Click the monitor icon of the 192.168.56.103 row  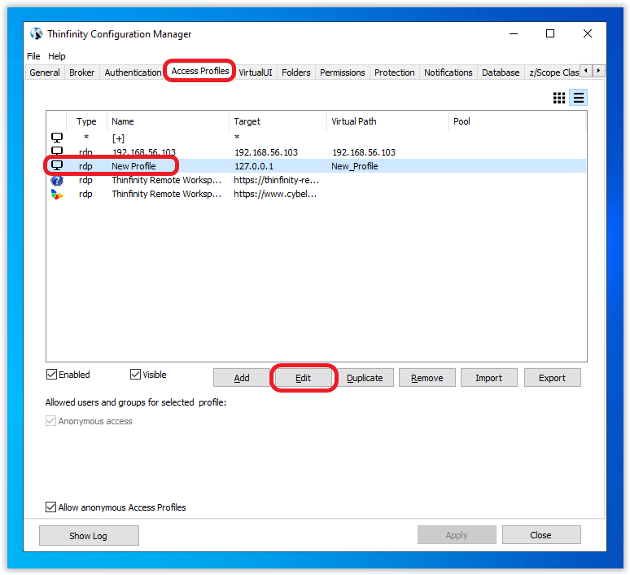coord(57,151)
